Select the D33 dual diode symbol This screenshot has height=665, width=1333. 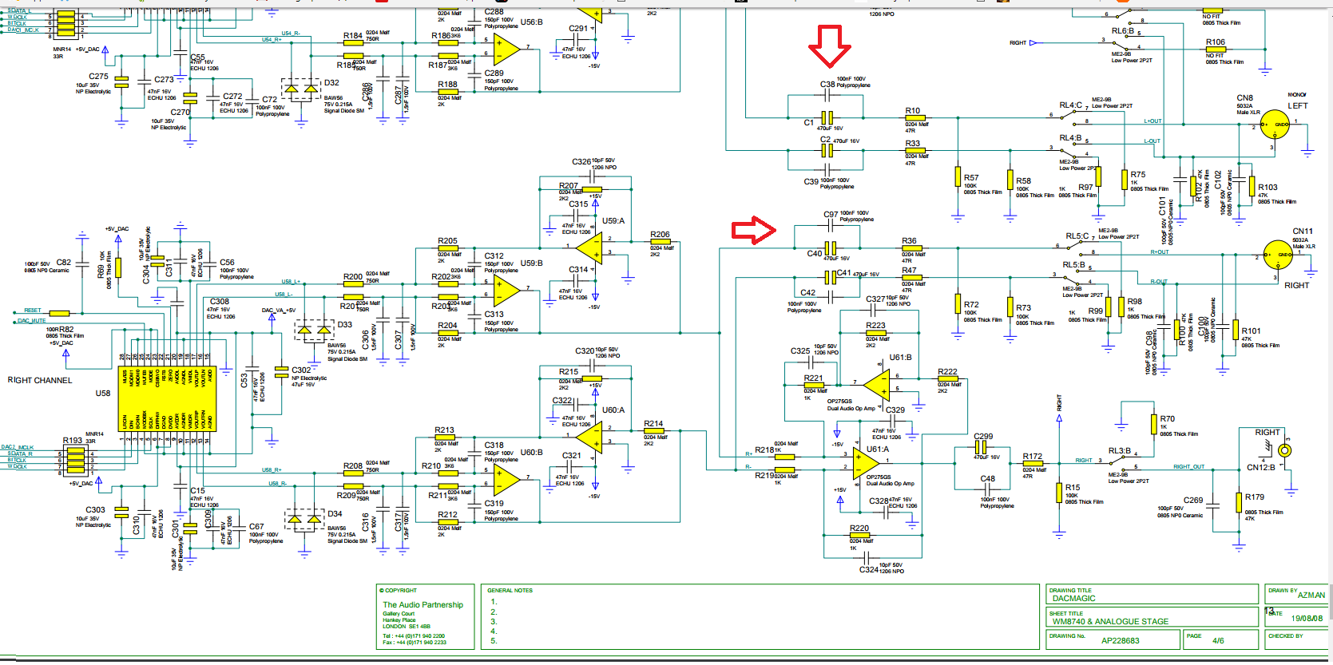[314, 329]
